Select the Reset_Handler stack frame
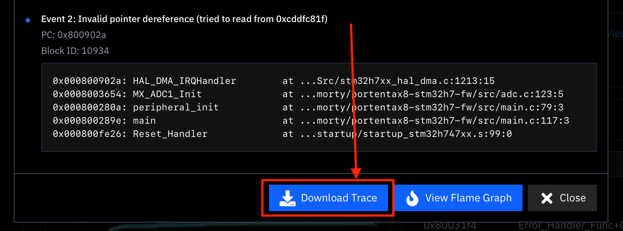The image size is (623, 231). [x=170, y=134]
